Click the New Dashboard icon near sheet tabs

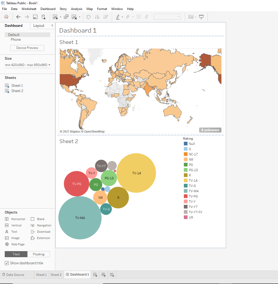click(x=103, y=275)
